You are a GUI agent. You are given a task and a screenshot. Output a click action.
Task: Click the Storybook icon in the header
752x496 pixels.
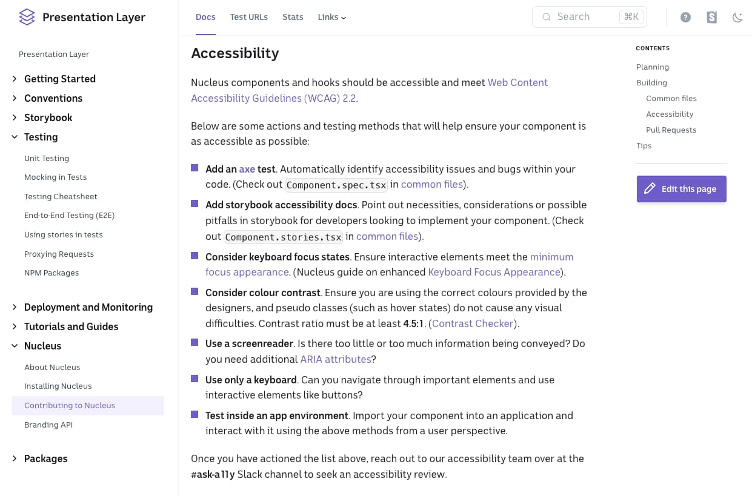711,17
